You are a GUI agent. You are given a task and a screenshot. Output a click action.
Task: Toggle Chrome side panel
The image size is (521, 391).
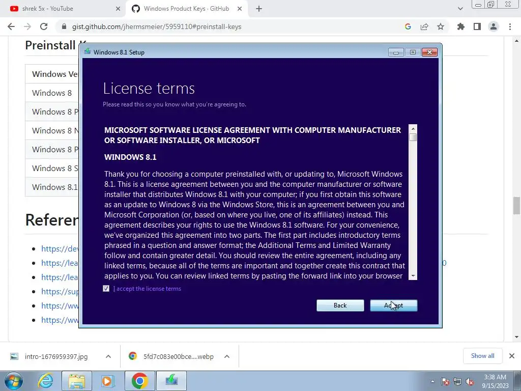(x=477, y=26)
